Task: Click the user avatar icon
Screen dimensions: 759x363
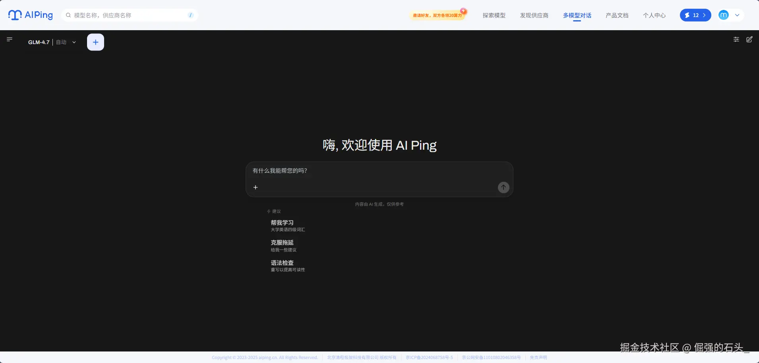Action: 724,15
